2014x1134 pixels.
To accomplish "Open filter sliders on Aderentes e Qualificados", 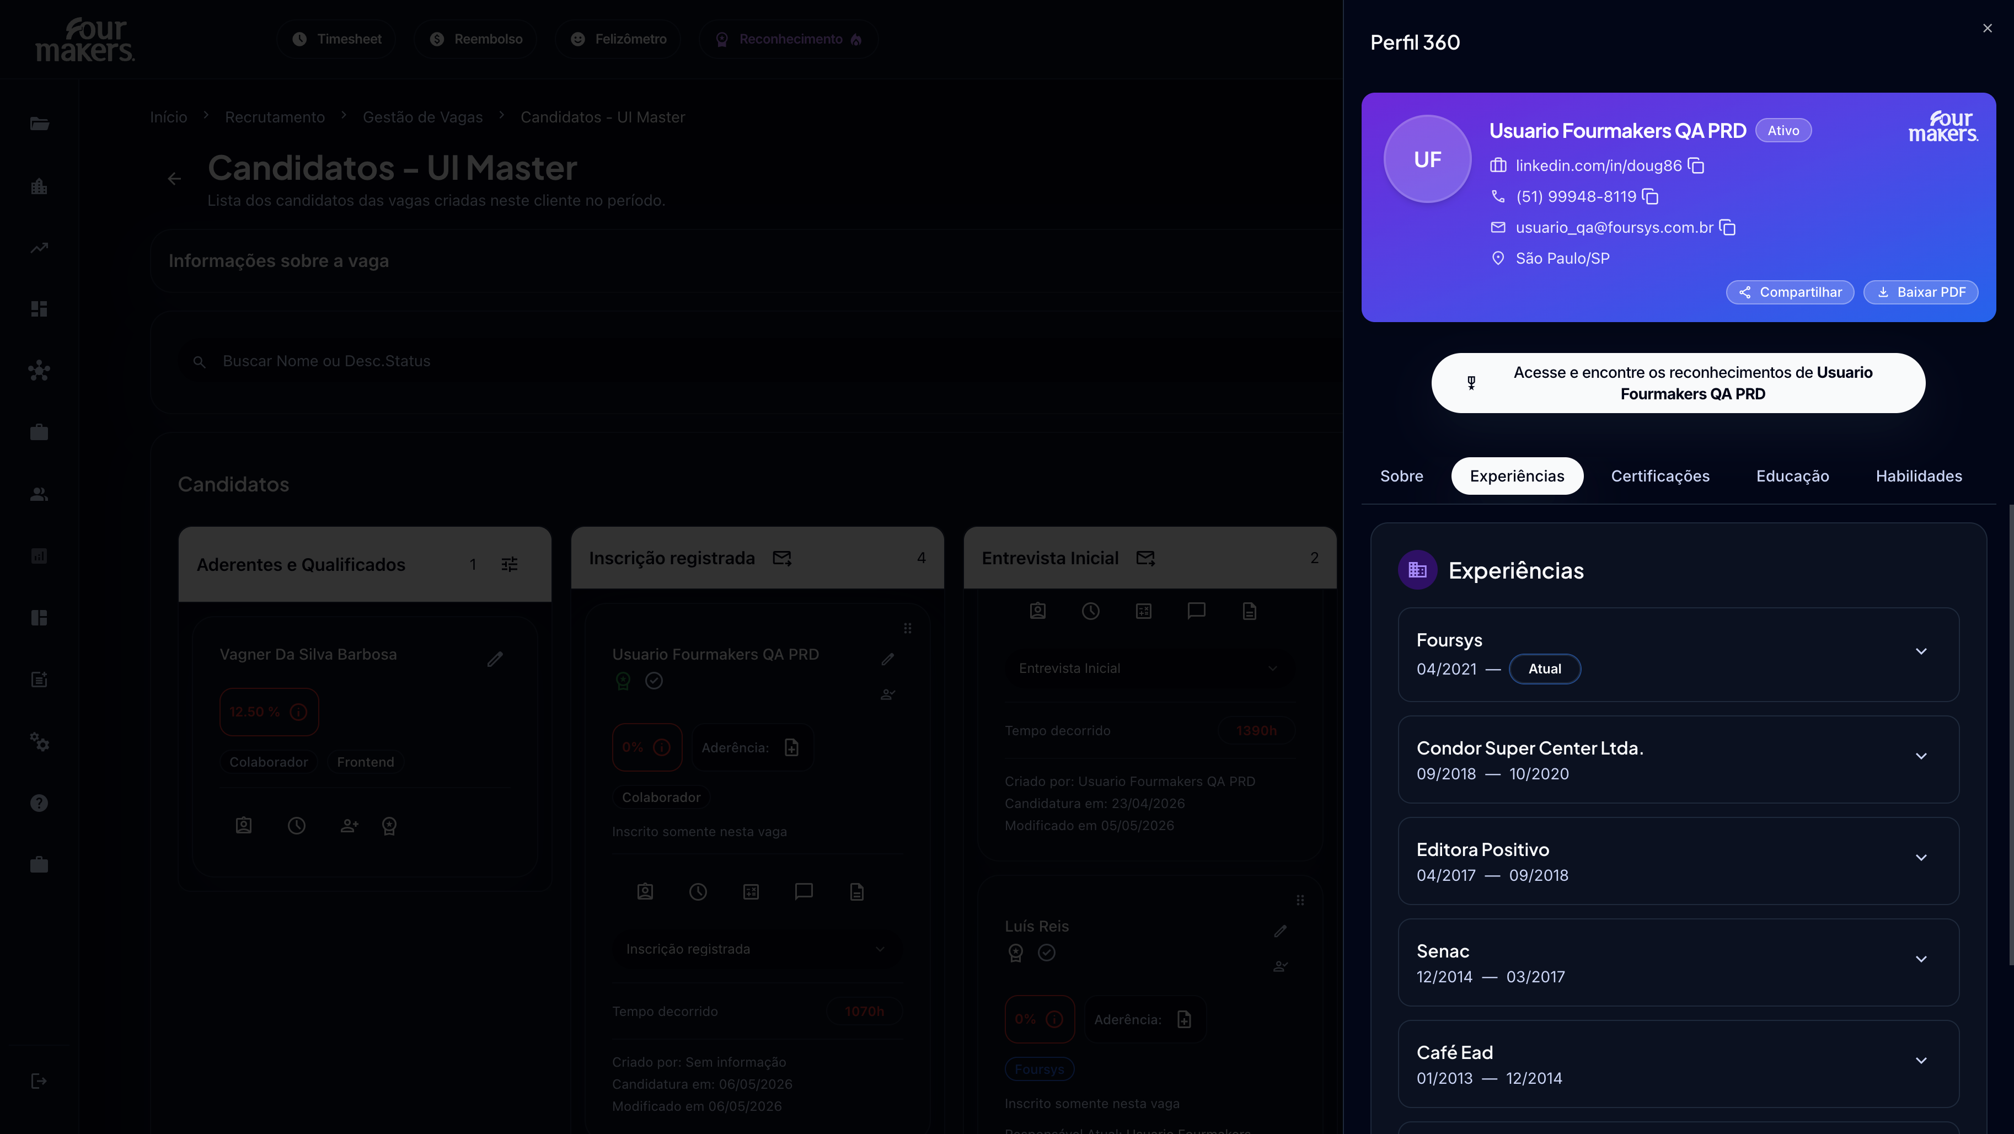I will (x=510, y=565).
